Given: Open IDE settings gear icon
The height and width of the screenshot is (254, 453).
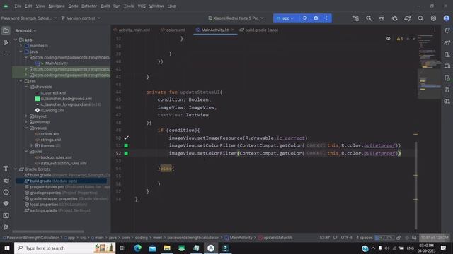Looking at the screenshot, I should click(433, 18).
